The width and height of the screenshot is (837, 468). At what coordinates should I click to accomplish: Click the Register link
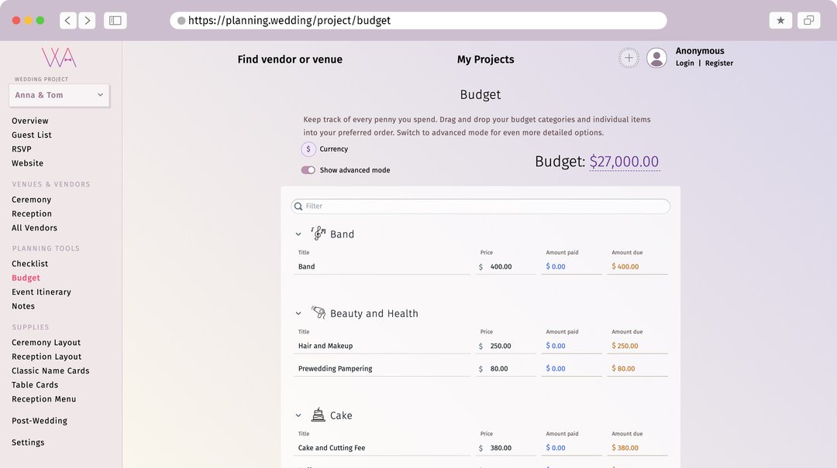(x=719, y=63)
